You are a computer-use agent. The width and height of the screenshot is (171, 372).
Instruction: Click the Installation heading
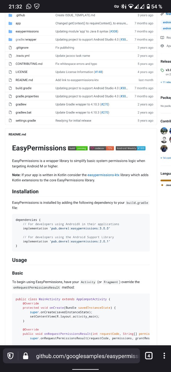(x=25, y=192)
